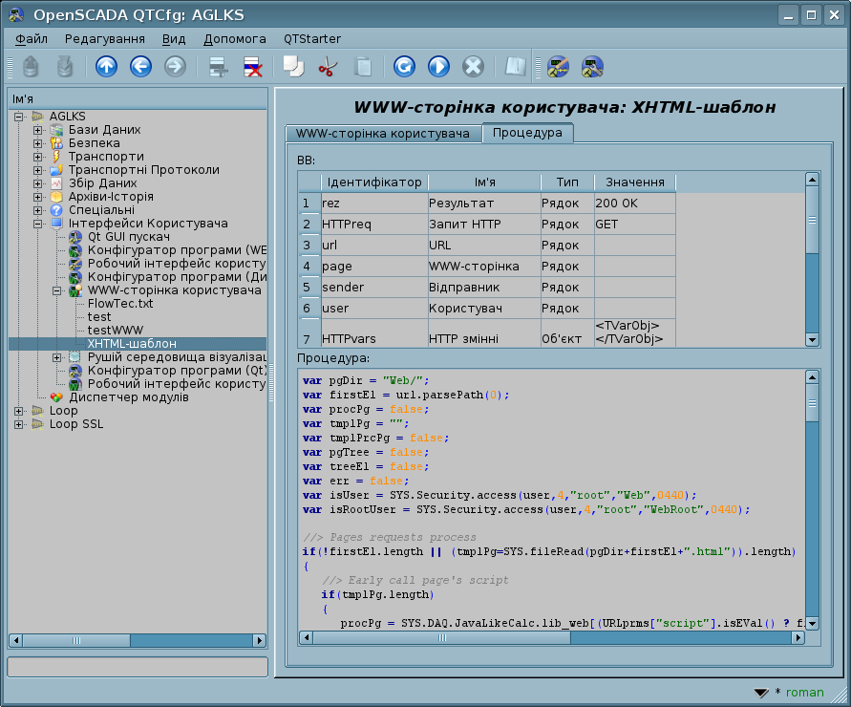The image size is (851, 707).
Task: Open the manual book toolbar icon
Action: [x=516, y=67]
